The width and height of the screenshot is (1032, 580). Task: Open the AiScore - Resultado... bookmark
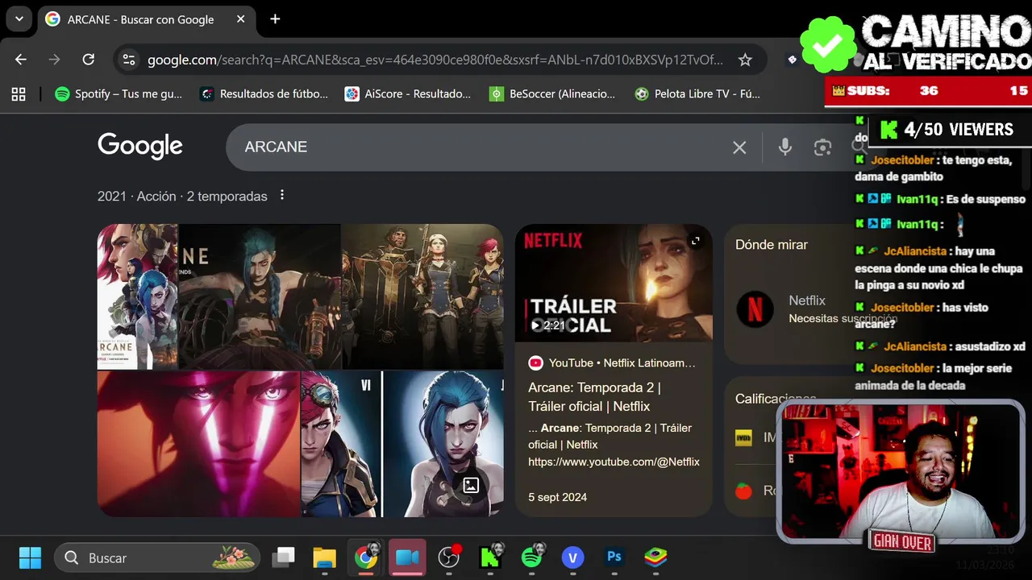[x=408, y=94]
